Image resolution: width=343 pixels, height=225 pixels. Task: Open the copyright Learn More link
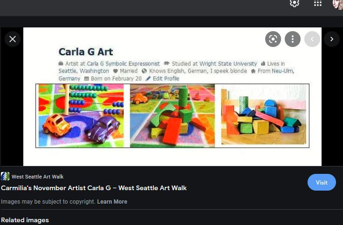point(112,202)
